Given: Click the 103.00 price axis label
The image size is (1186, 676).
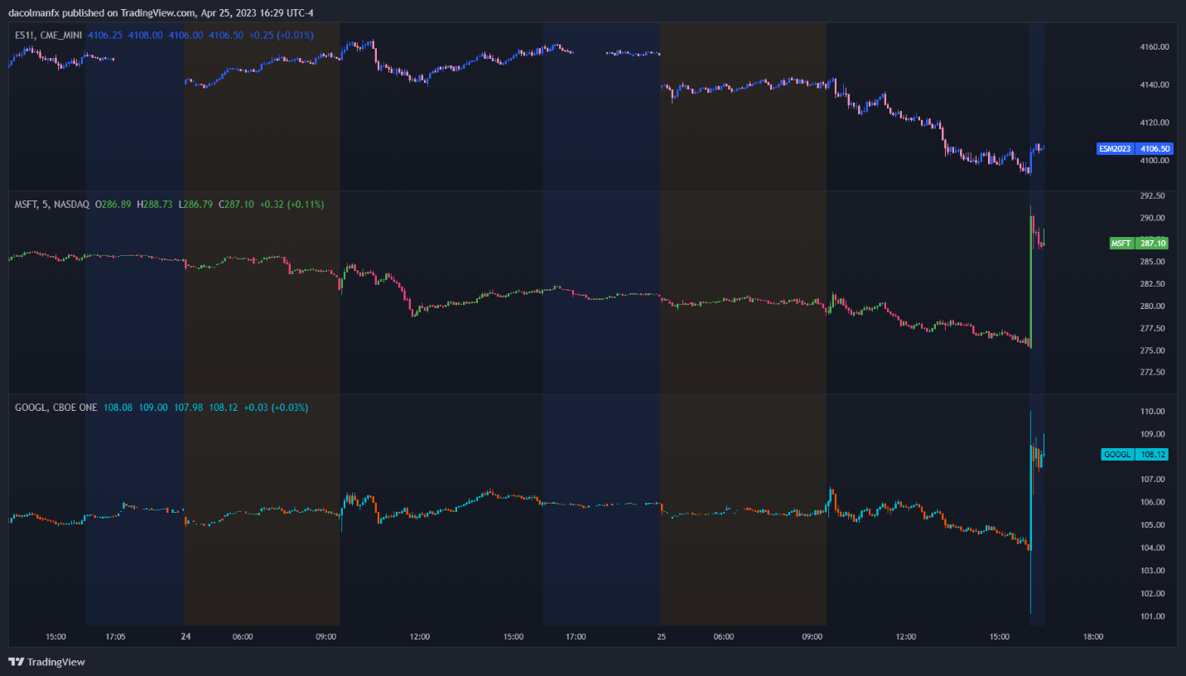Looking at the screenshot, I should [x=1153, y=571].
